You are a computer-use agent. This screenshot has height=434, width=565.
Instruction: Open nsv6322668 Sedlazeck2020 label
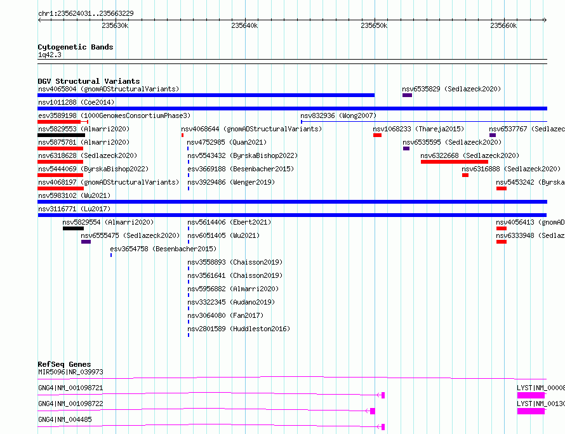tap(470, 155)
